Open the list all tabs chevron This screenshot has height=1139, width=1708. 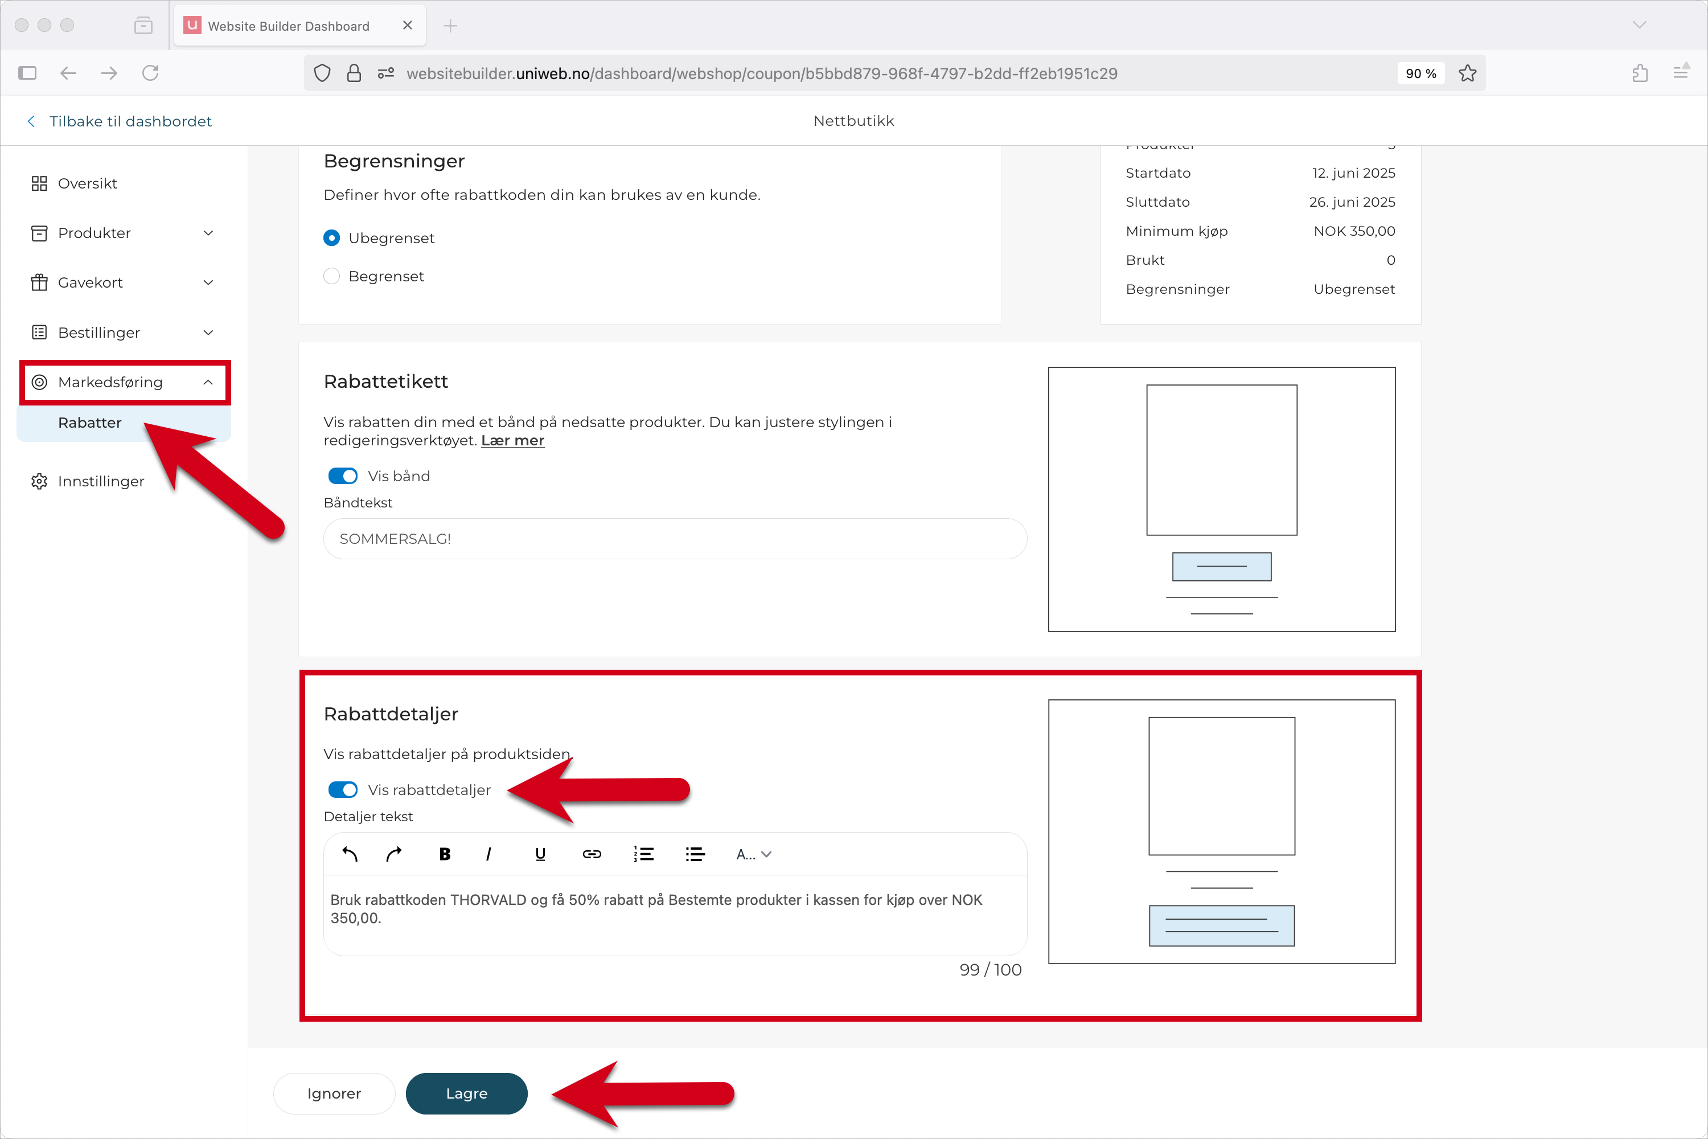coord(1639,24)
